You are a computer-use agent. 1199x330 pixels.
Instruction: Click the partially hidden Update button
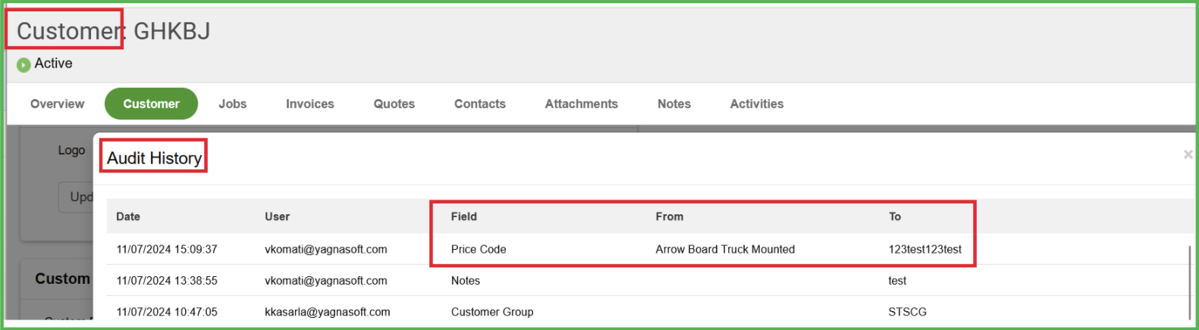(76, 197)
